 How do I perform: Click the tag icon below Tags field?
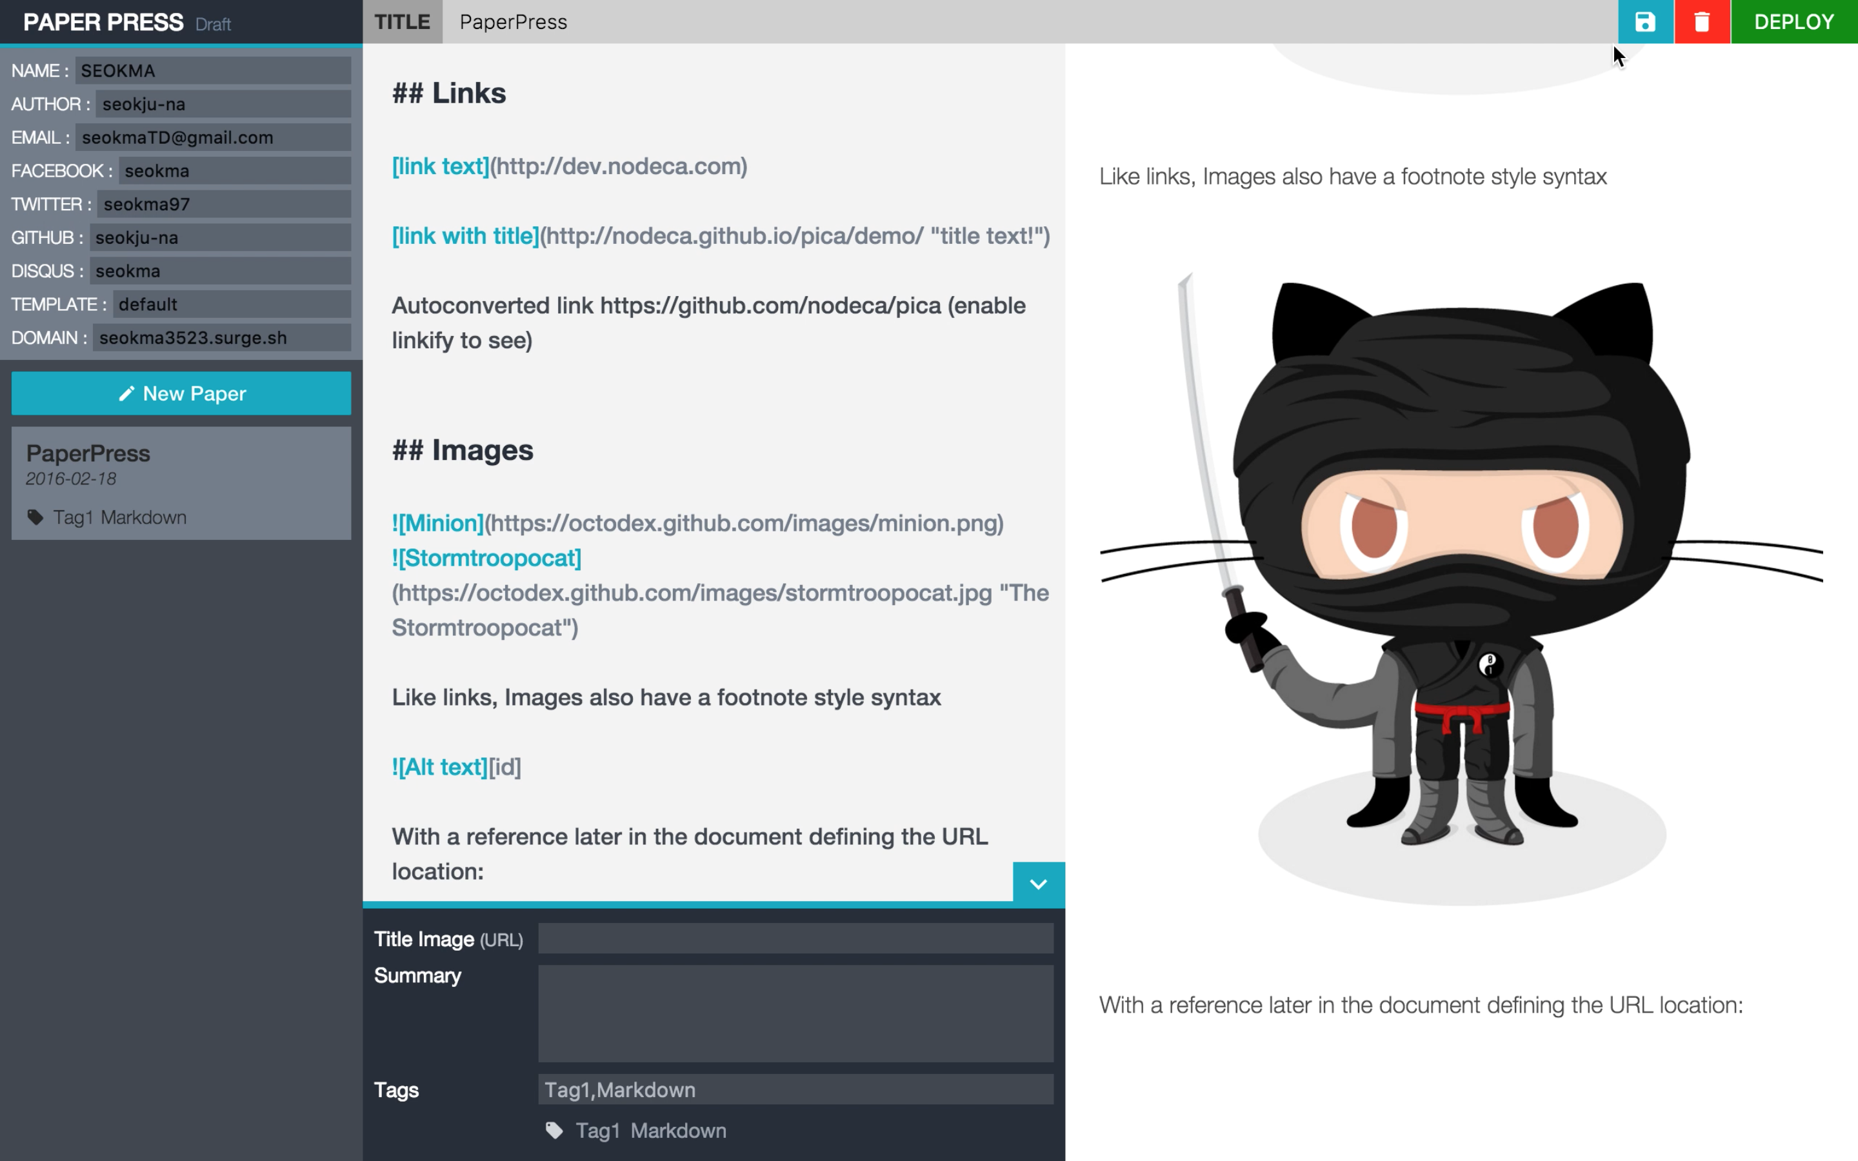coord(554,1130)
